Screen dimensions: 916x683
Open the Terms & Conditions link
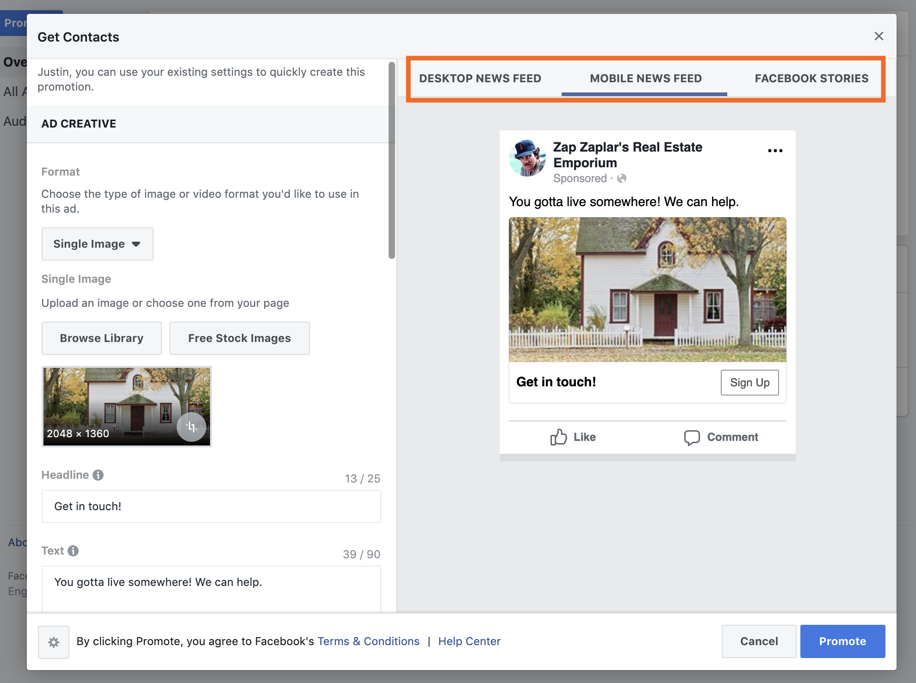[368, 641]
